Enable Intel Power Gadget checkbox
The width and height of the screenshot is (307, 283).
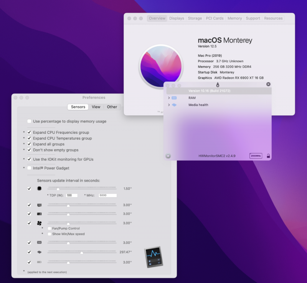(x=29, y=168)
